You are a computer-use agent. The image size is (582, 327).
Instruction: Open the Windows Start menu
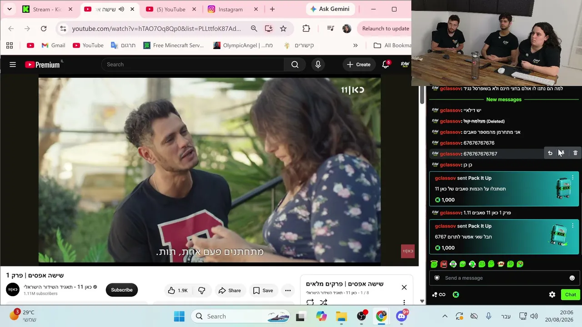[179, 317]
